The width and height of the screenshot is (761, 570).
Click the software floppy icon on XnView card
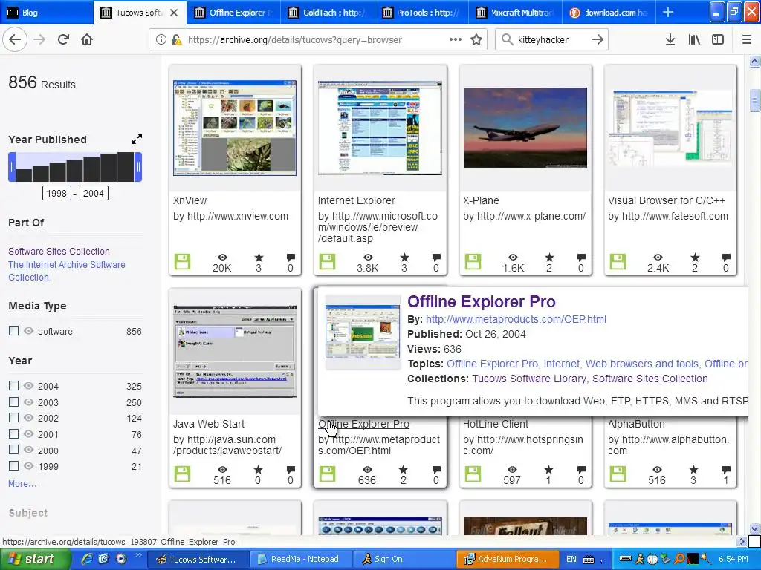click(x=183, y=262)
